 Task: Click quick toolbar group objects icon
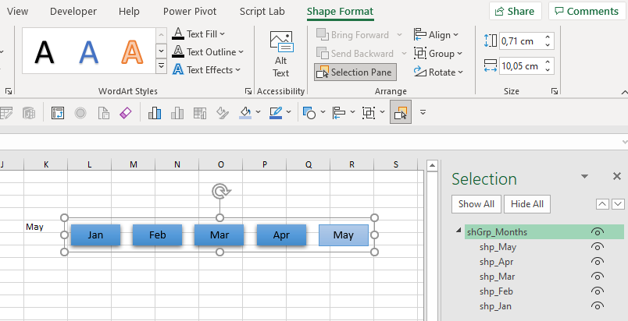click(369, 113)
